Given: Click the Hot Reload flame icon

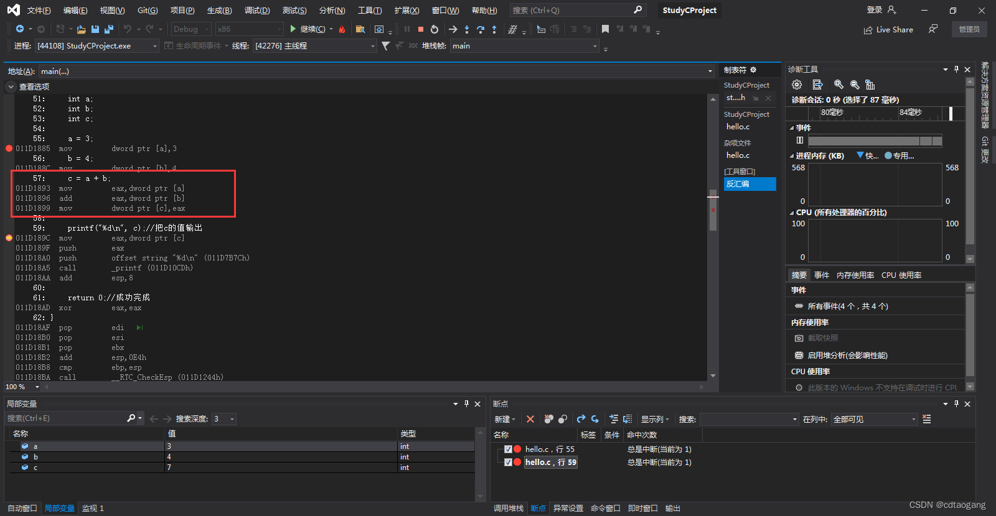Looking at the screenshot, I should (342, 29).
